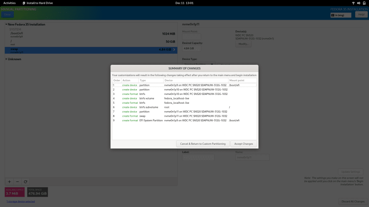This screenshot has width=369, height=207.
Task: Open the 1 storage device selected link
Action: pyautogui.click(x=21, y=202)
